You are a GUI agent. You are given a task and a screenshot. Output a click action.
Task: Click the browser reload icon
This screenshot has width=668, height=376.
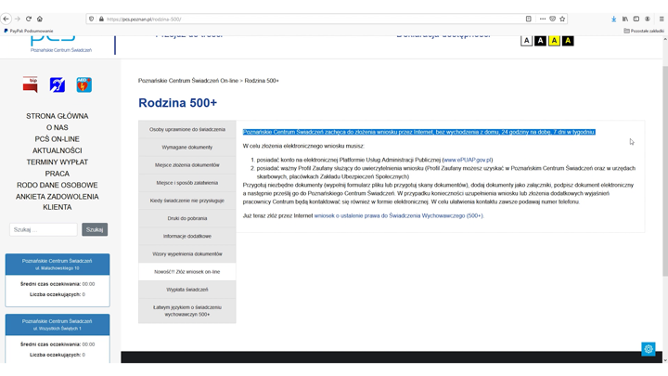coord(29,19)
